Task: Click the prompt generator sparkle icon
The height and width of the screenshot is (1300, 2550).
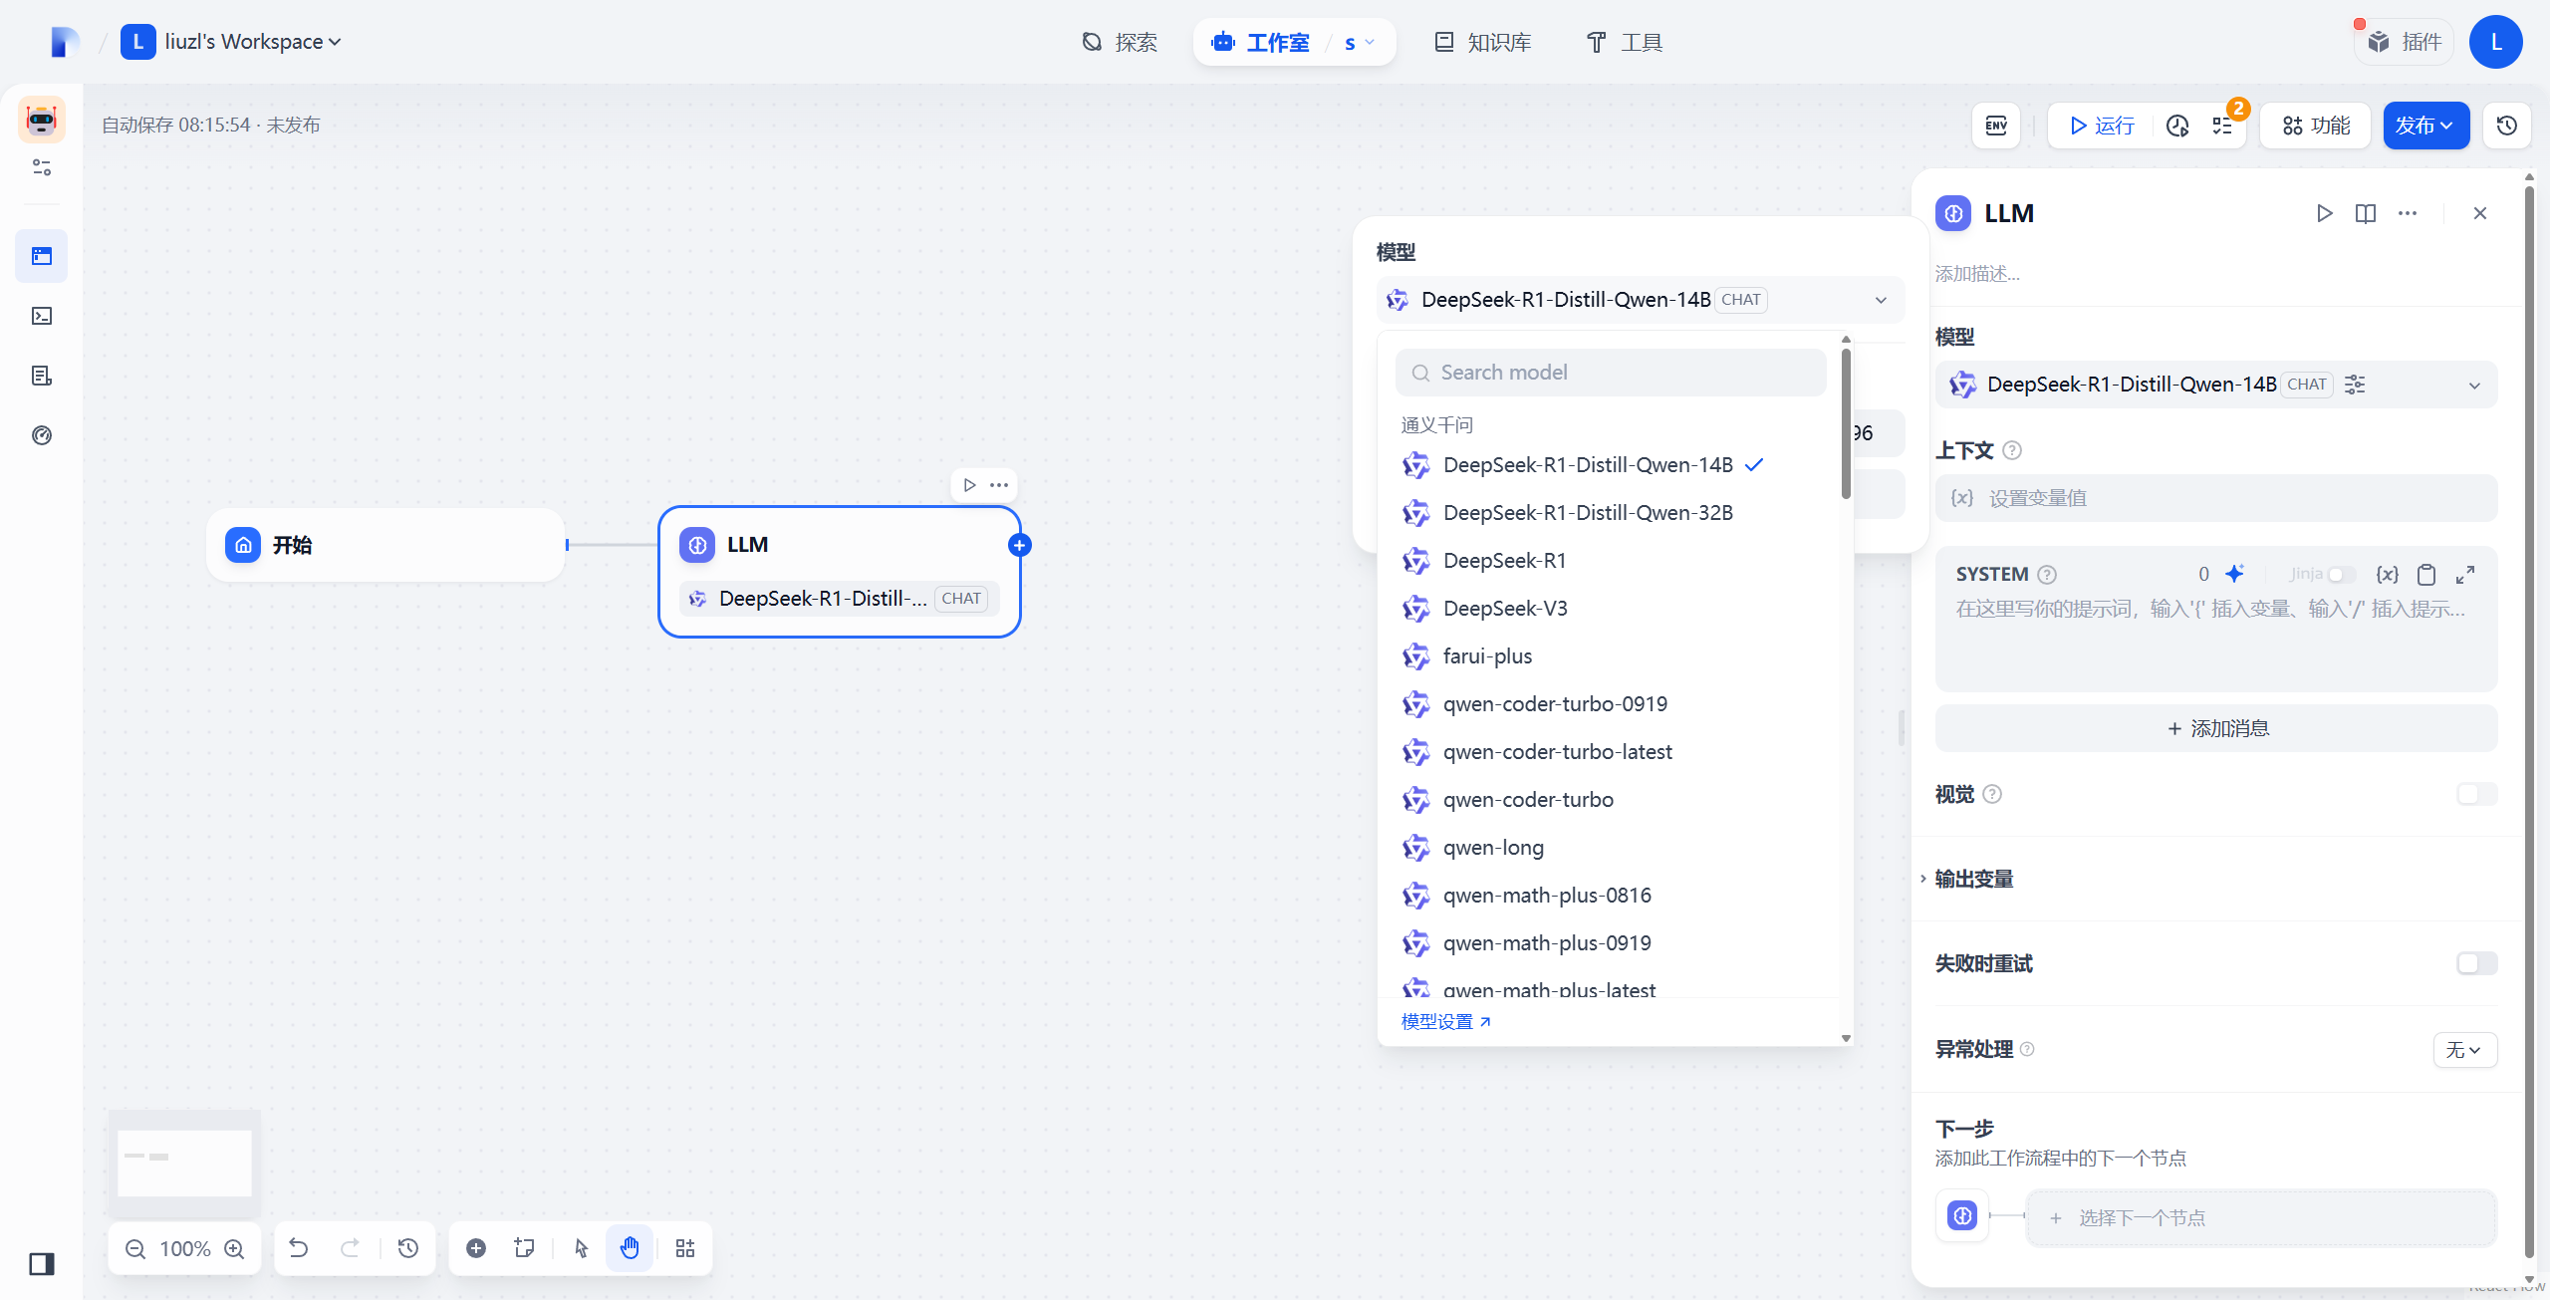Action: pyautogui.click(x=2235, y=574)
